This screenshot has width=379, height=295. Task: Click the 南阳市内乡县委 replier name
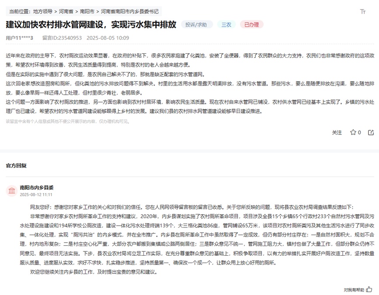point(37,187)
